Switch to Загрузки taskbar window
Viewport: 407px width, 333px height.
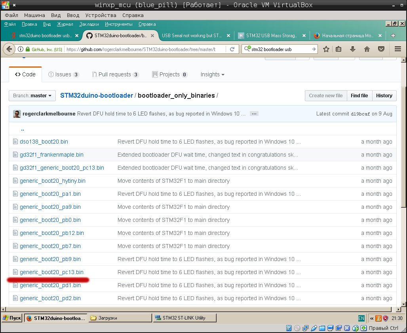point(120,318)
